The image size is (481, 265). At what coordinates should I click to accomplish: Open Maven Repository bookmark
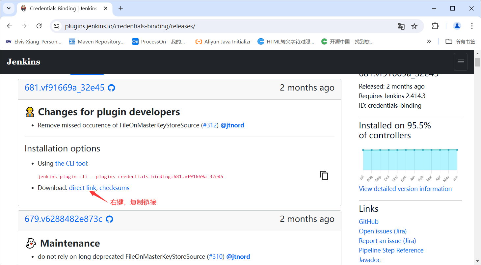pyautogui.click(x=97, y=41)
